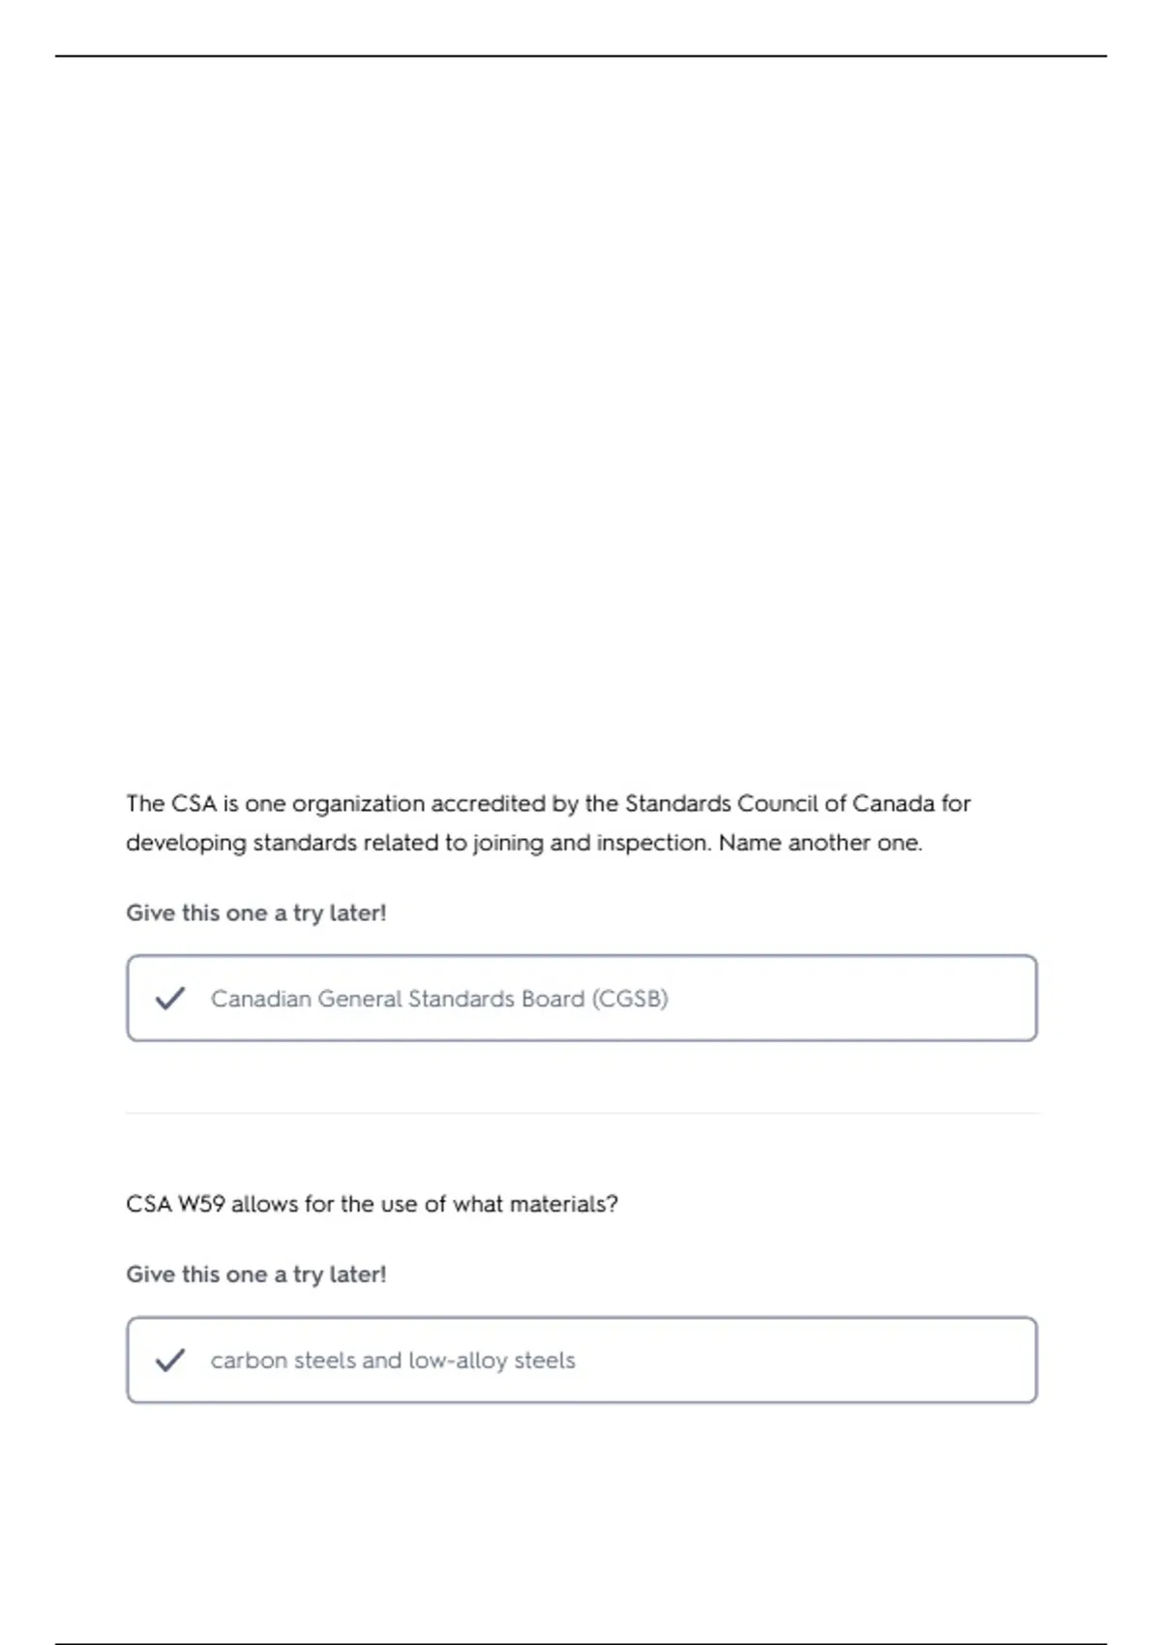
Task: Click 'Give this one a try later!' above CGSB answer
Action: click(x=256, y=913)
